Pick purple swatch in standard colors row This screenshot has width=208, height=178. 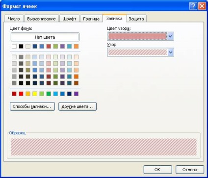pos(76,94)
